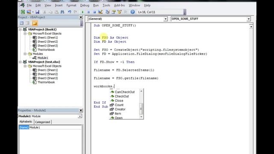Image resolution: width=274 pixels, height=154 pixels.
Task: Open the Run menu
Action: [96, 6]
